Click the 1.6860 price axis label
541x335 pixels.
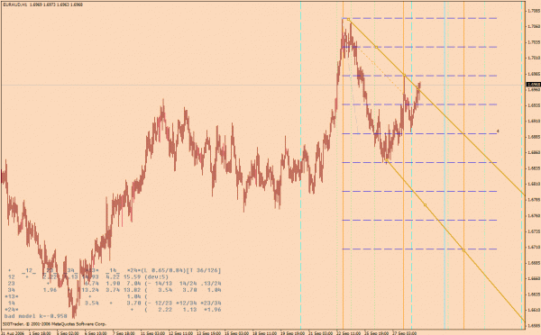[x=534, y=152]
